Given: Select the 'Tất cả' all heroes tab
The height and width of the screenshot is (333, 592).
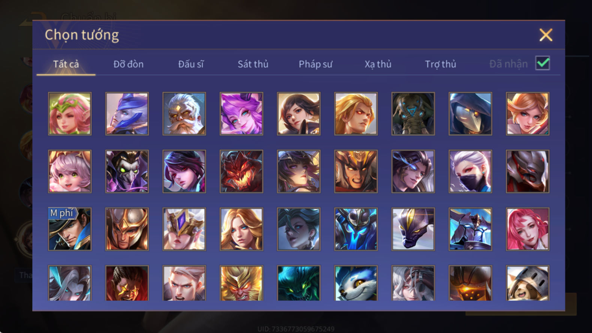Looking at the screenshot, I should [x=66, y=64].
